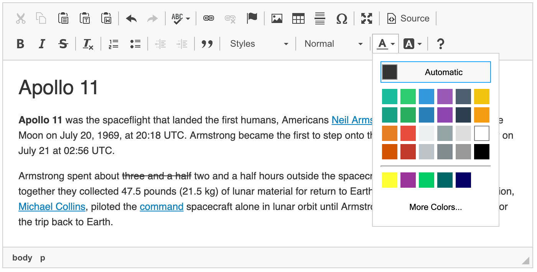The width and height of the screenshot is (537, 272).
Task: Open the command link
Action: 161,207
